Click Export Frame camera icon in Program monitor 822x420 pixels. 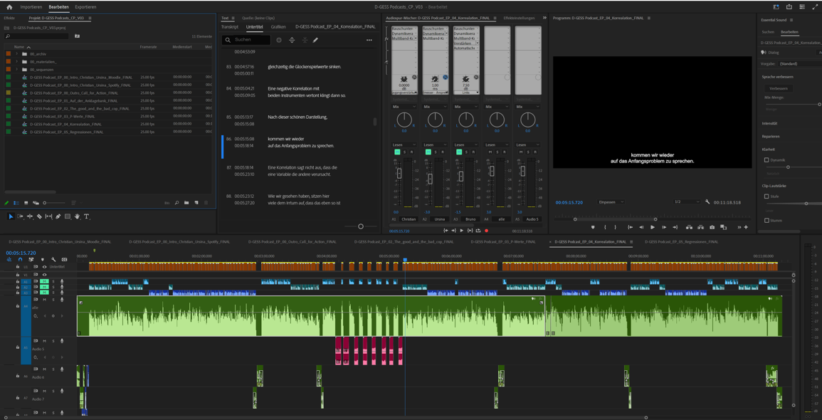point(712,227)
